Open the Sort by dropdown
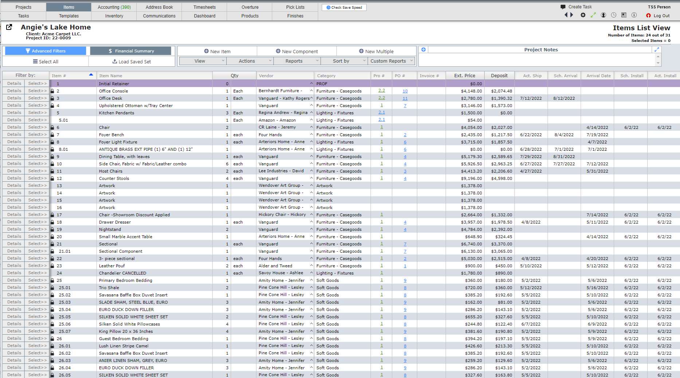 tap(344, 61)
